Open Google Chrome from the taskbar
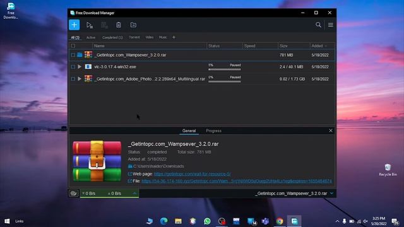This screenshot has height=227, width=404. click(x=280, y=221)
